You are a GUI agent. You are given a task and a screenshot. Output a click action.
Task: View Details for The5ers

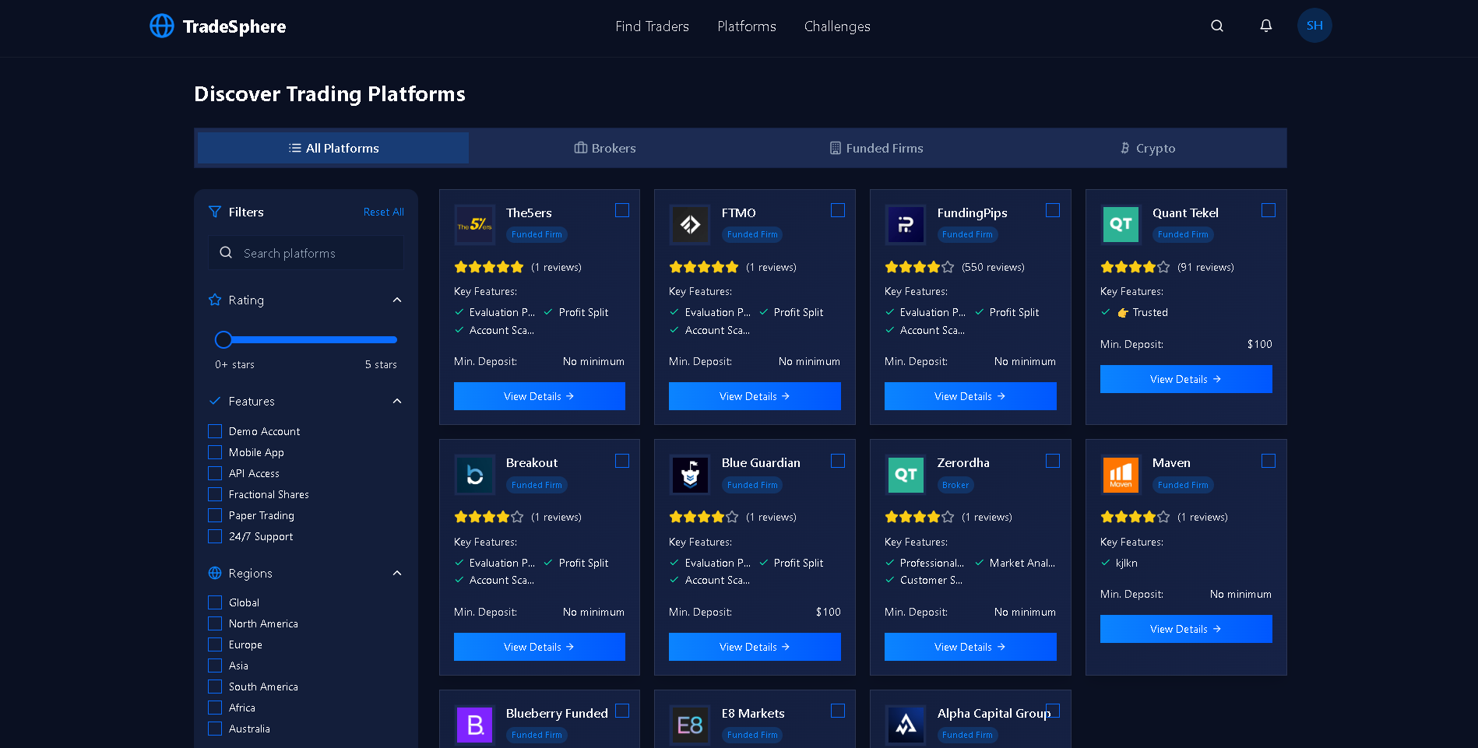(540, 396)
